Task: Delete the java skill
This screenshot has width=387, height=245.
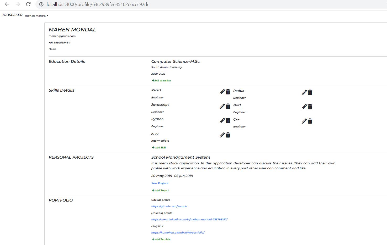Action: (228, 135)
